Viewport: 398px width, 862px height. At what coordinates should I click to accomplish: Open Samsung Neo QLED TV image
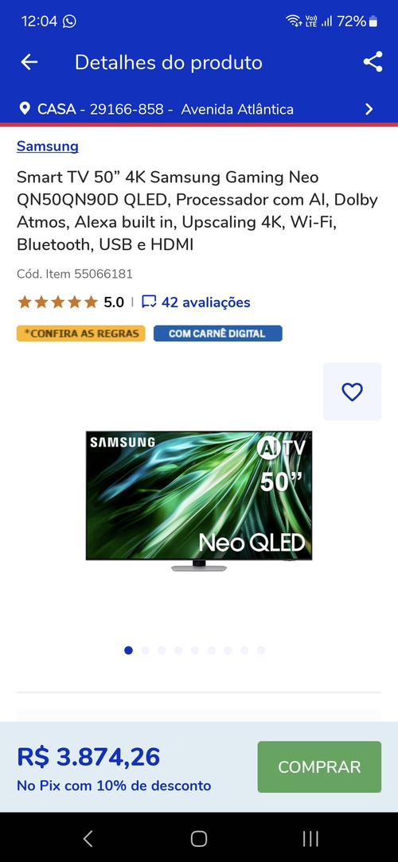[x=199, y=501]
